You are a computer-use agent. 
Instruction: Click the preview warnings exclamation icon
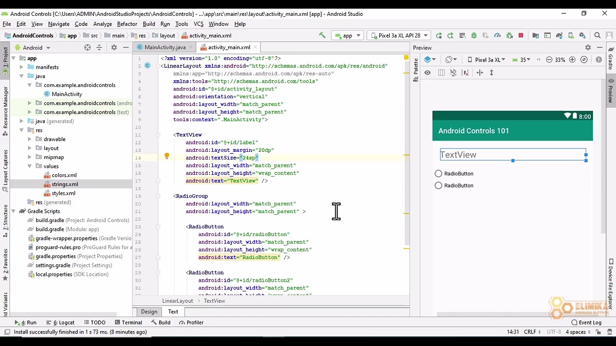click(599, 60)
